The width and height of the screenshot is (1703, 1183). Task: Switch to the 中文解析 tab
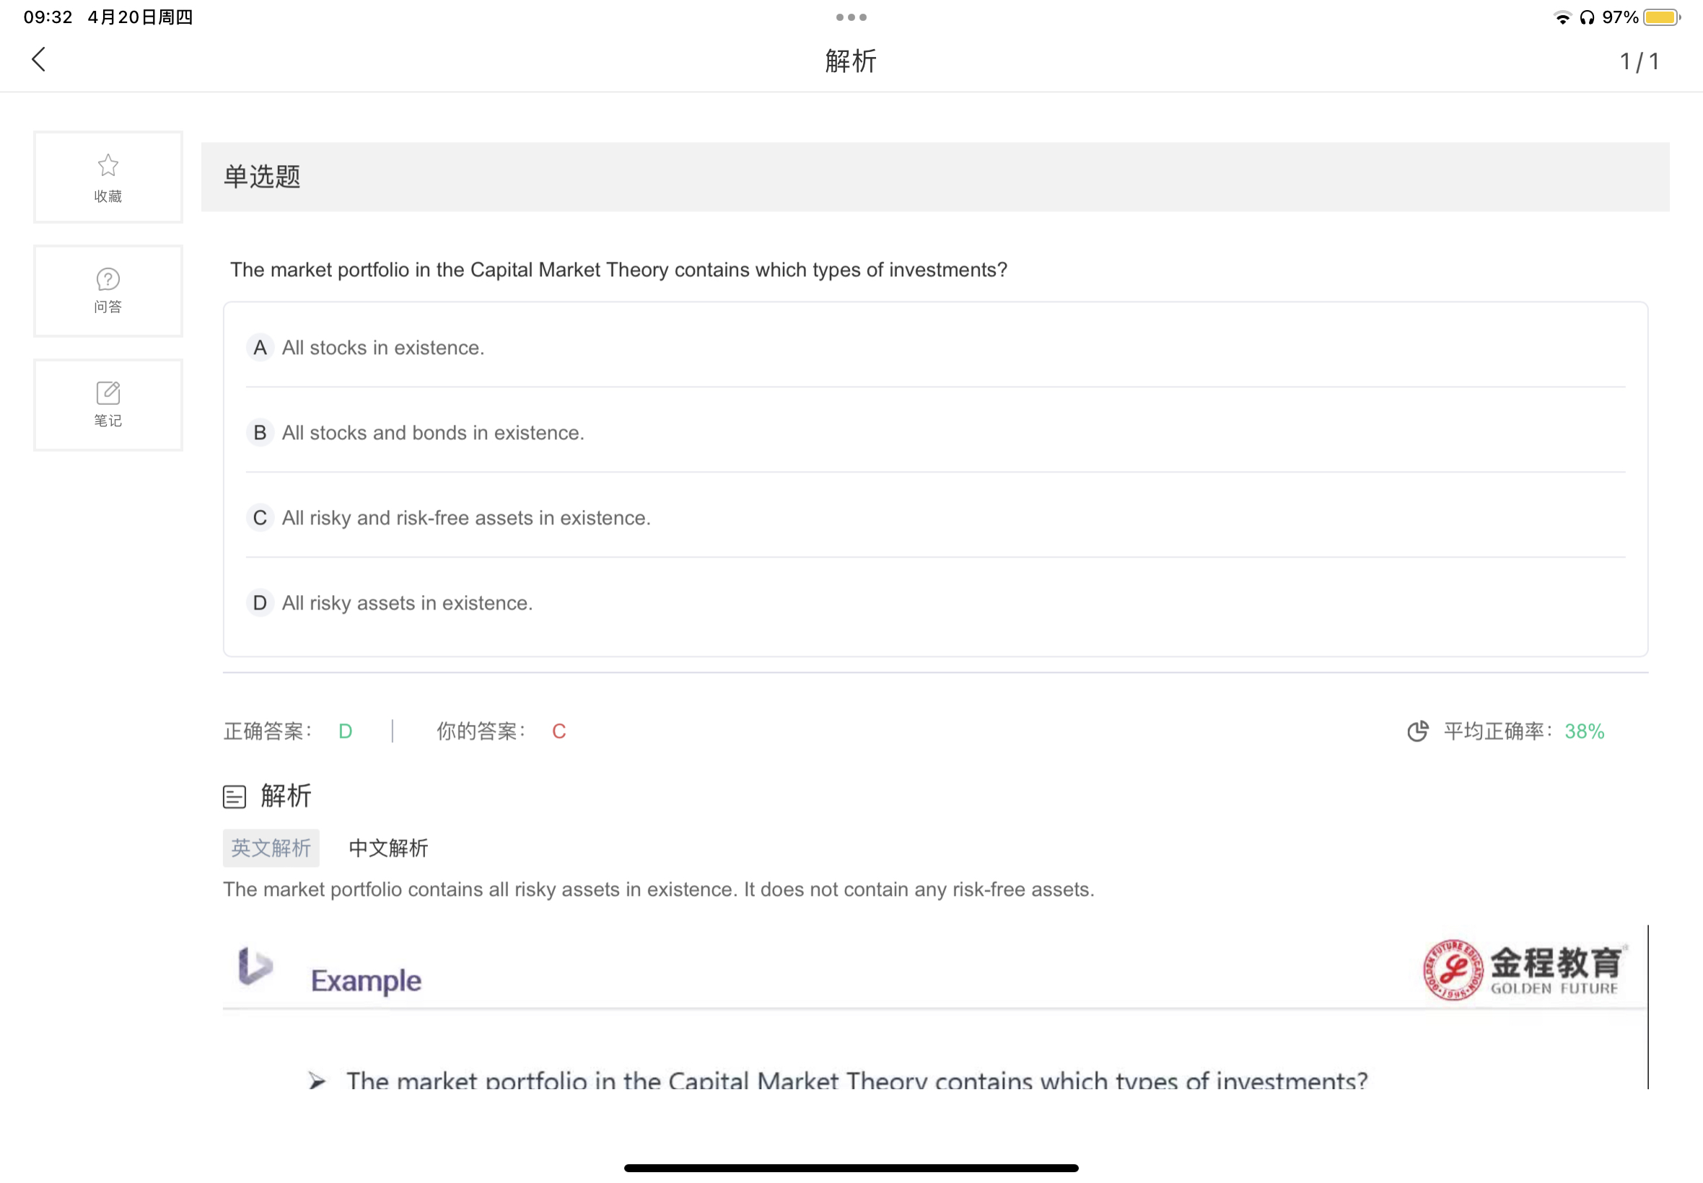coord(388,848)
